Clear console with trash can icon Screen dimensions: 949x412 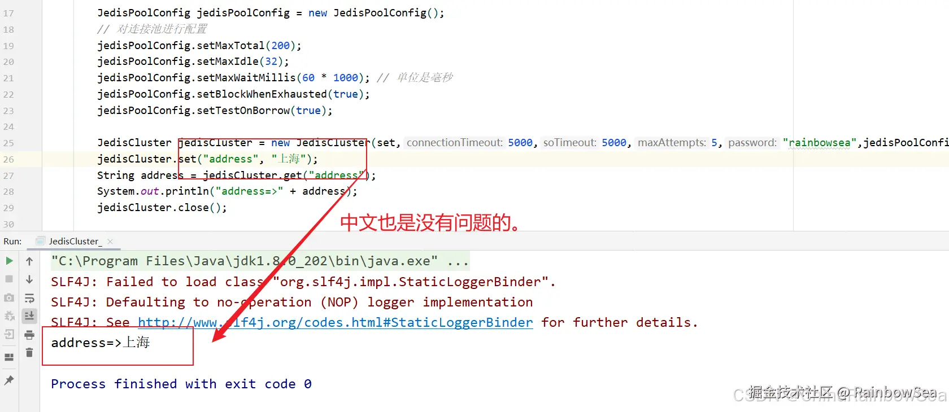(x=29, y=353)
